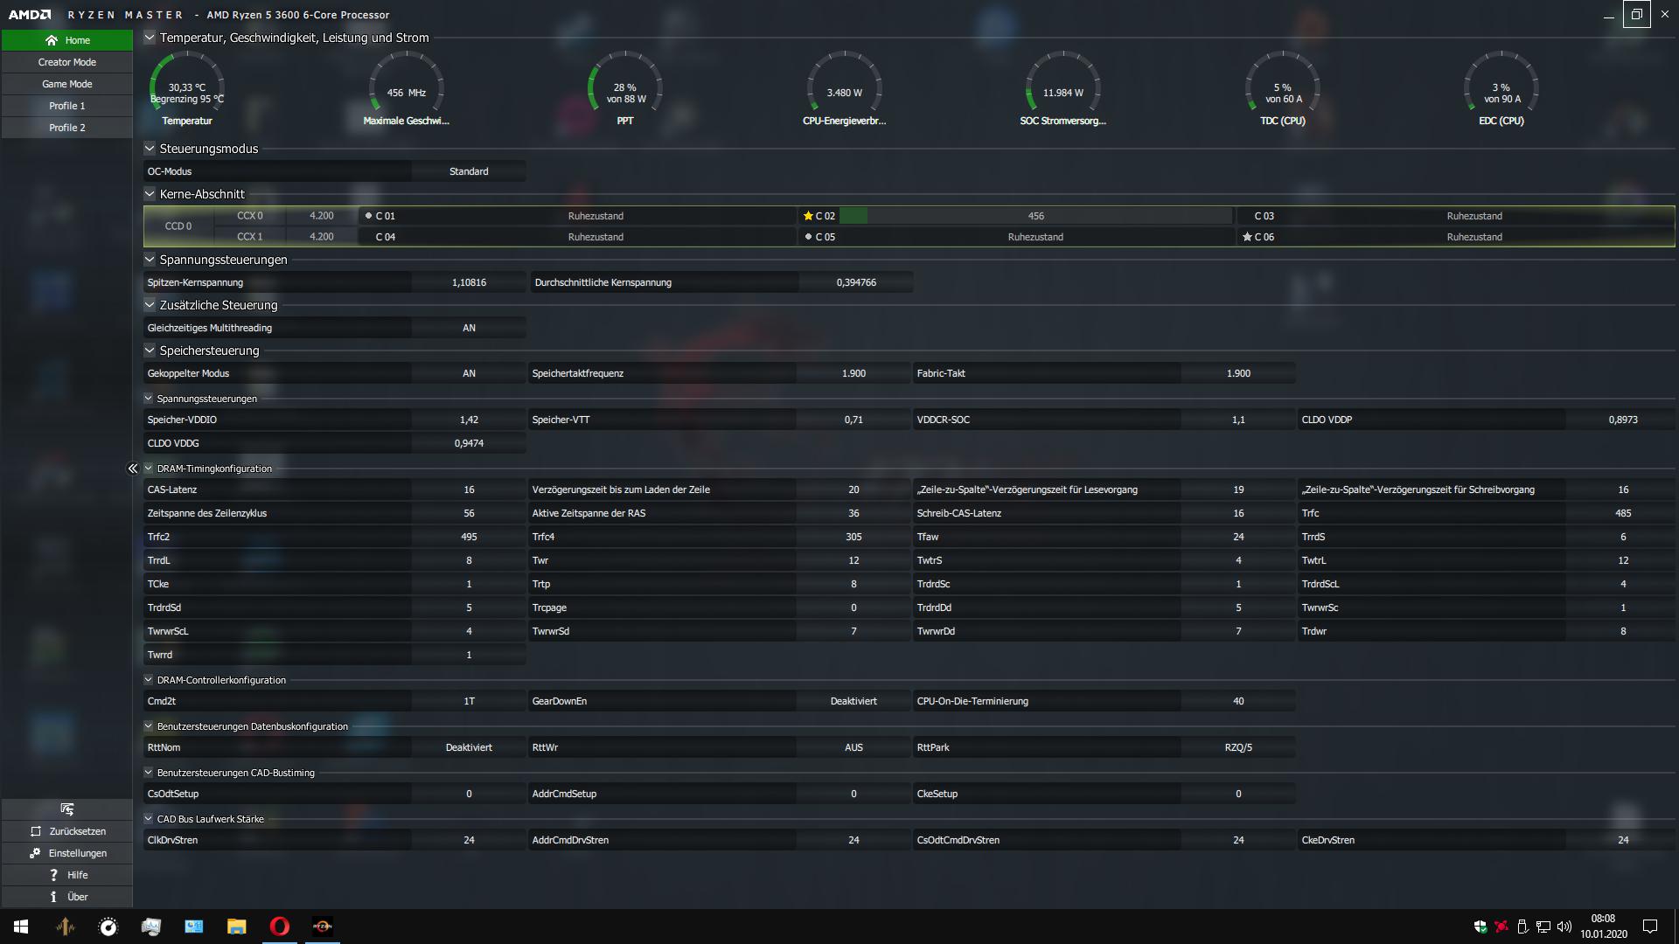Image resolution: width=1679 pixels, height=944 pixels.
Task: Open Windows Security tray icon
Action: 1480,927
